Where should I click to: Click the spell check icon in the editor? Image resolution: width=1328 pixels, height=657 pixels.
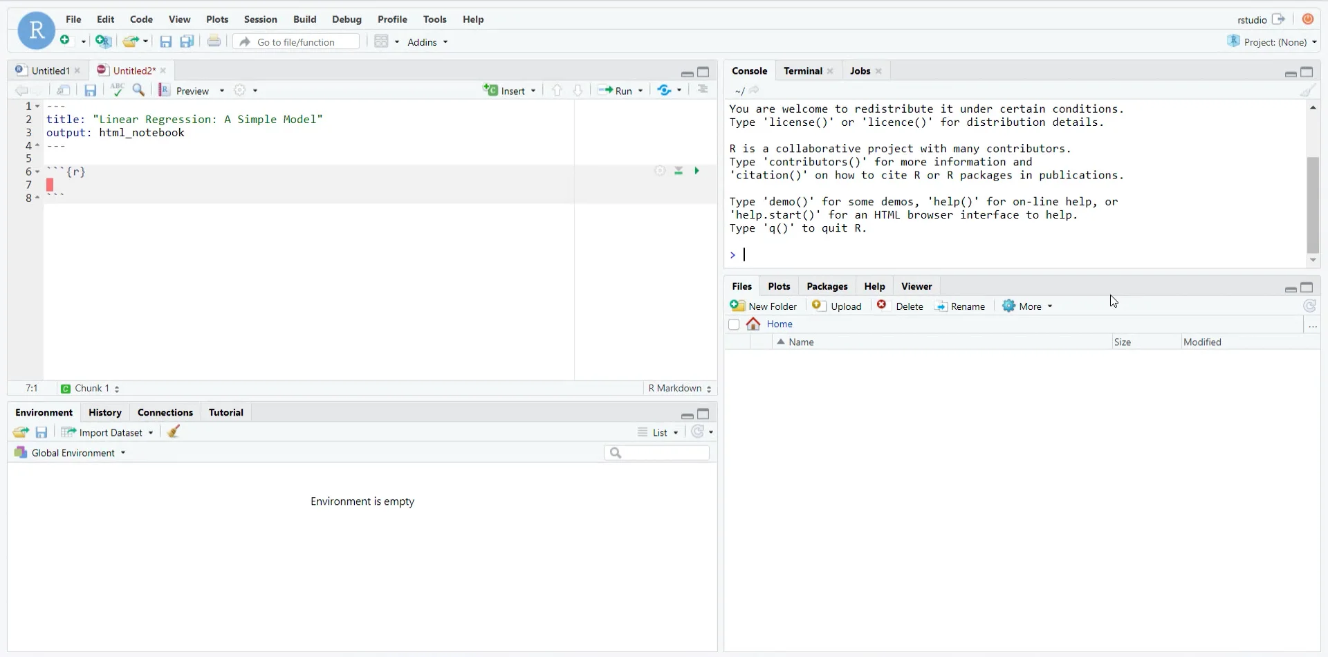pyautogui.click(x=118, y=90)
